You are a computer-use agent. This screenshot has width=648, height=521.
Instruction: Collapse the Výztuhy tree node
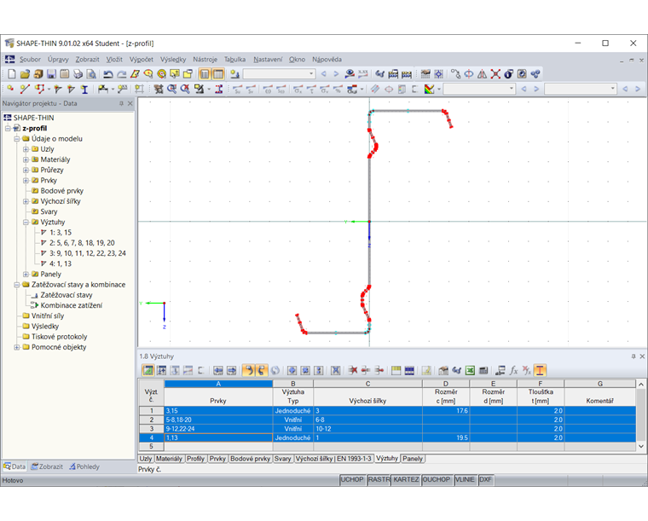pyautogui.click(x=26, y=223)
